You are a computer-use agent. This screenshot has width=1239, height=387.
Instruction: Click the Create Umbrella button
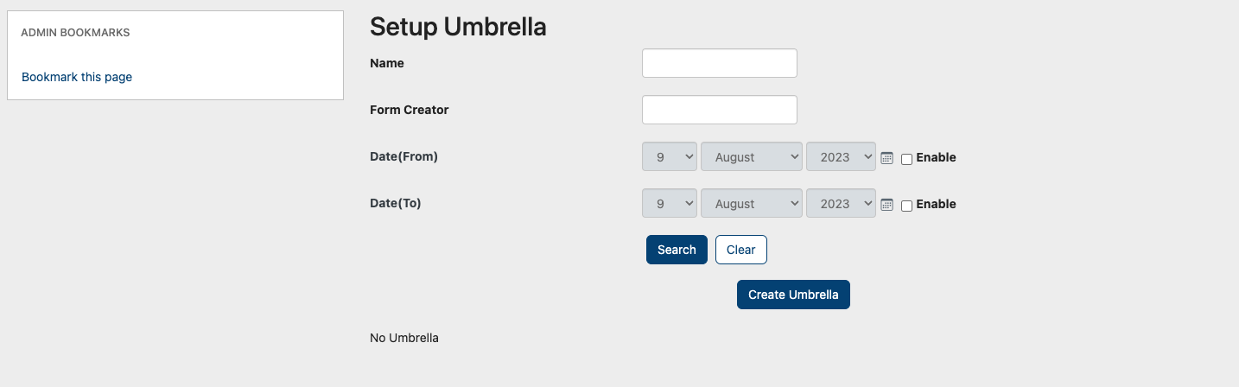click(793, 295)
